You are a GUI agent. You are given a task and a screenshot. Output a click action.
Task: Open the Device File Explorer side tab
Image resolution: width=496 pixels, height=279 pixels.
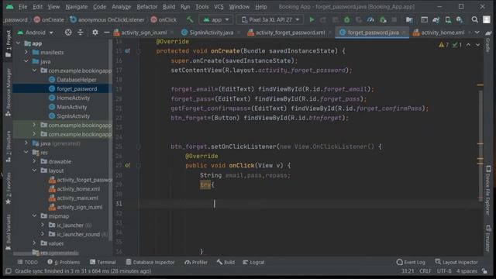pos(488,190)
